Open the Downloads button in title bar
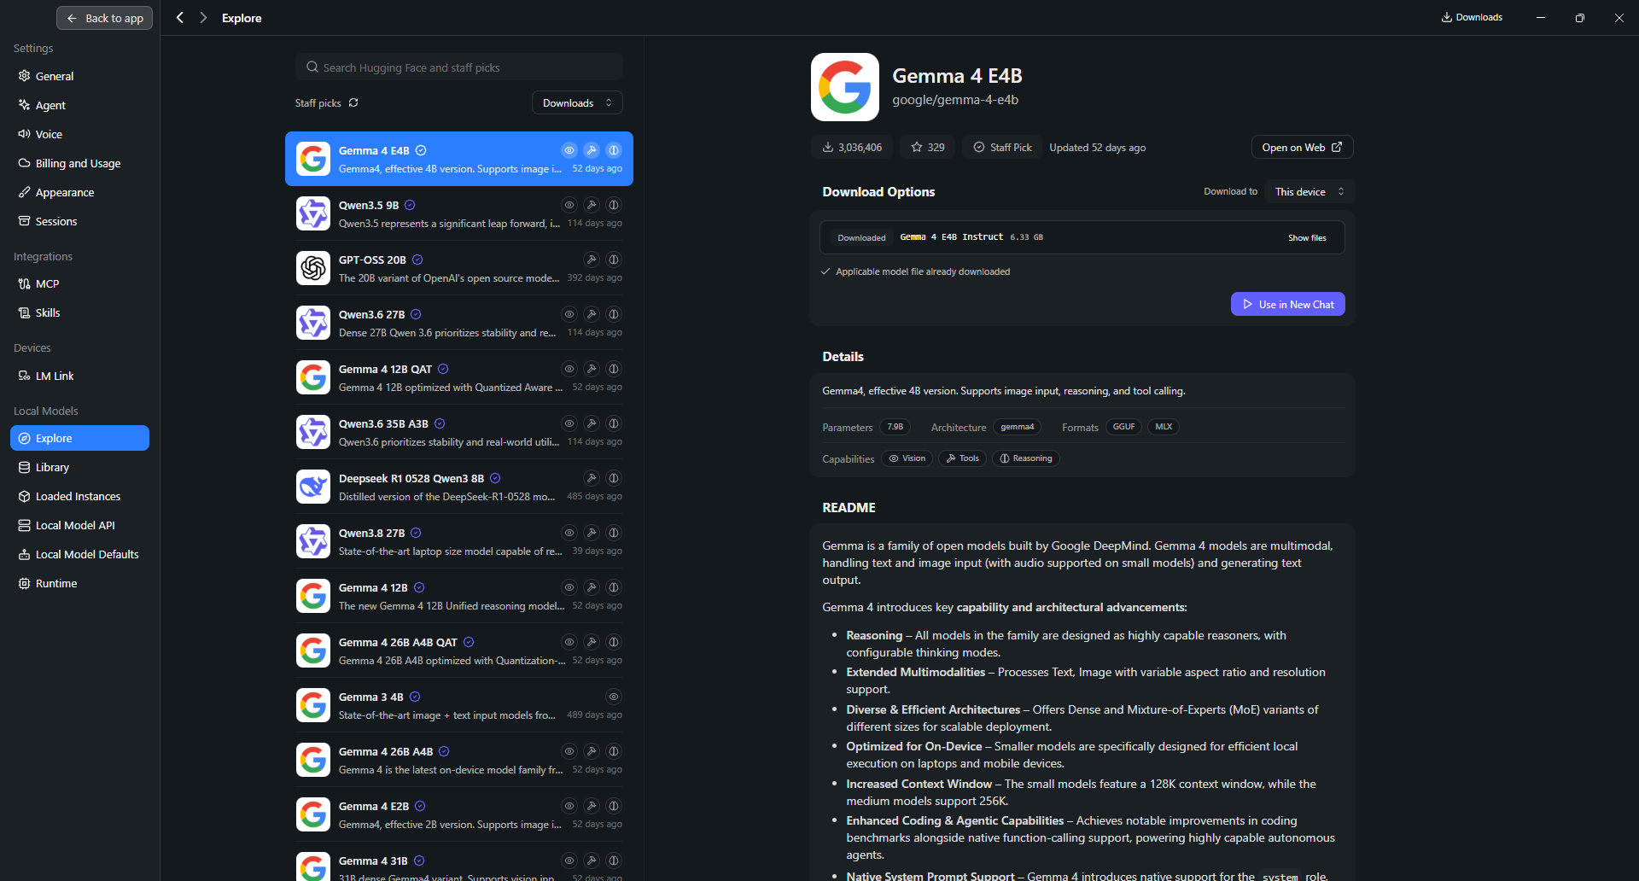Screen dimensions: 1639x881 click(1472, 17)
